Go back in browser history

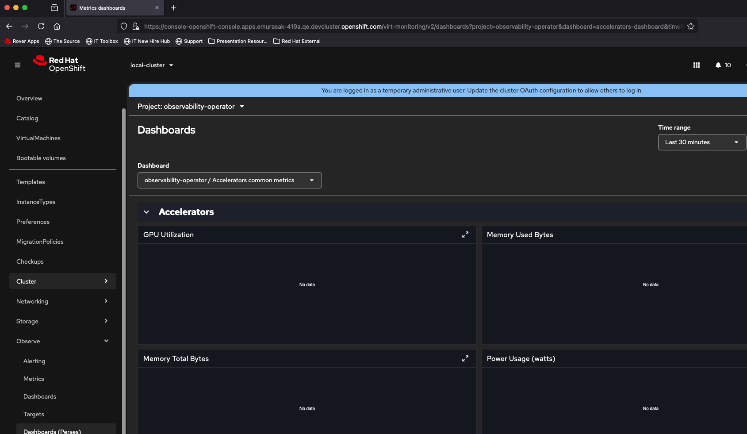tap(9, 26)
